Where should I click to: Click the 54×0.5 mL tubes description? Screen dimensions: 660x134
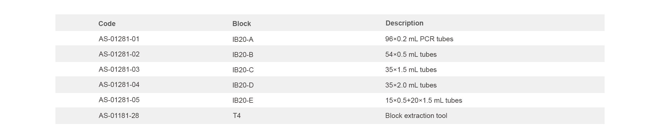click(x=411, y=55)
